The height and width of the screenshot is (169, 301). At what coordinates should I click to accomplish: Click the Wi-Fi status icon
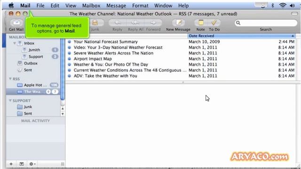[x=283, y=6]
